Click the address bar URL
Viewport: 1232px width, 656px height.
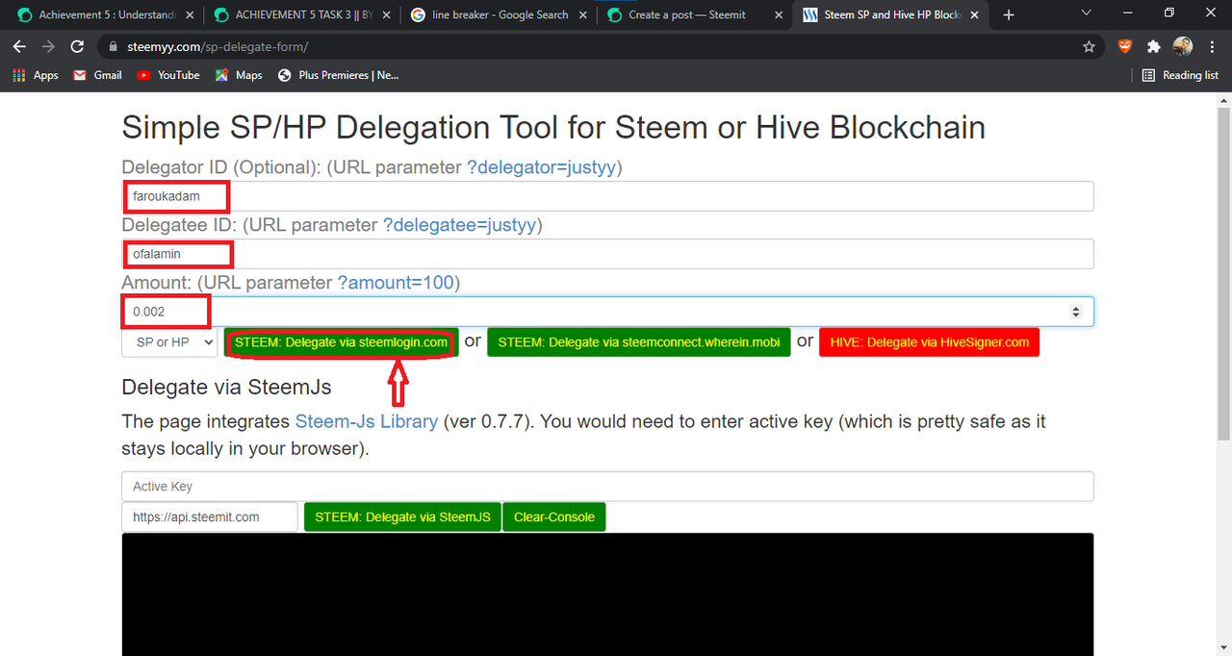pos(218,46)
